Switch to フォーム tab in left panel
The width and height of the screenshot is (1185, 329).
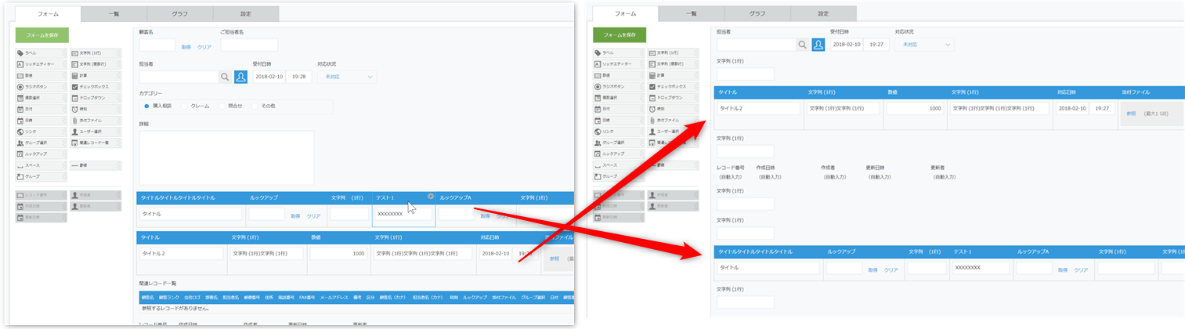(48, 13)
